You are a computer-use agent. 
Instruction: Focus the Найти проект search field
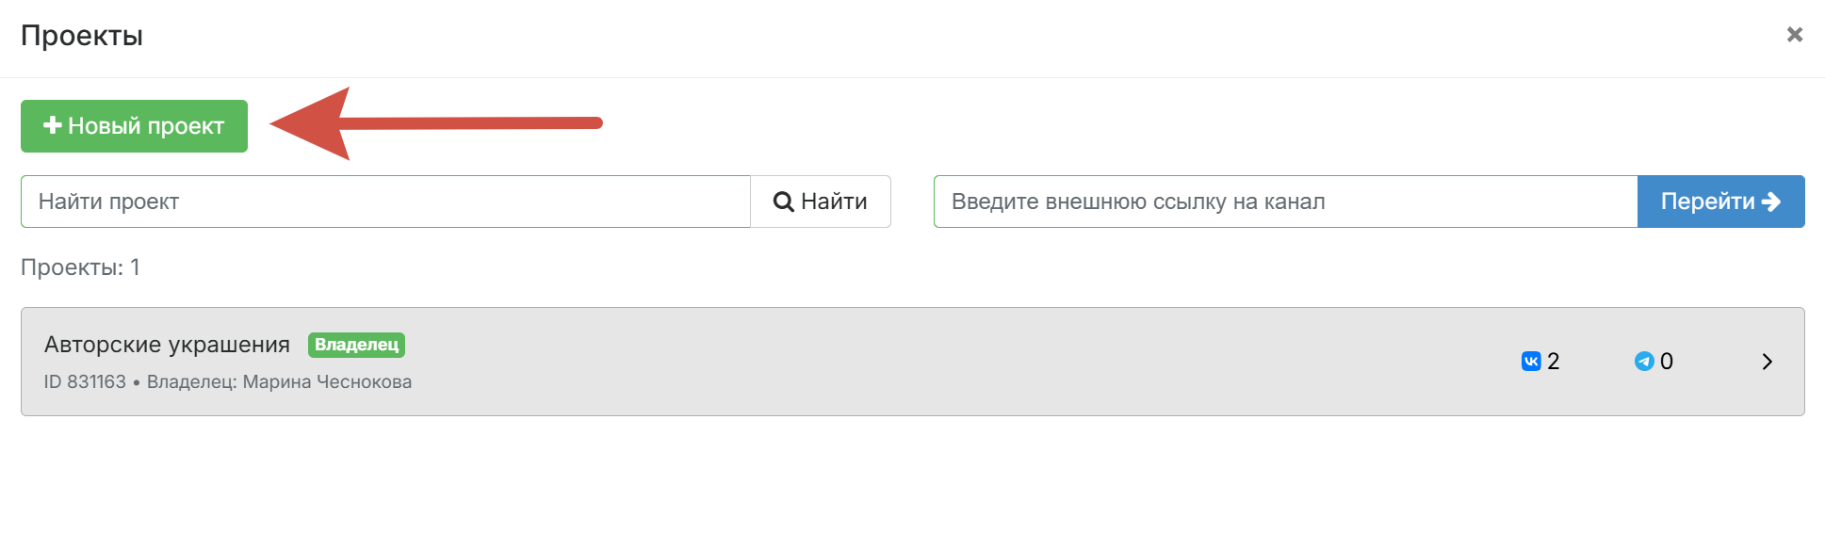(385, 202)
